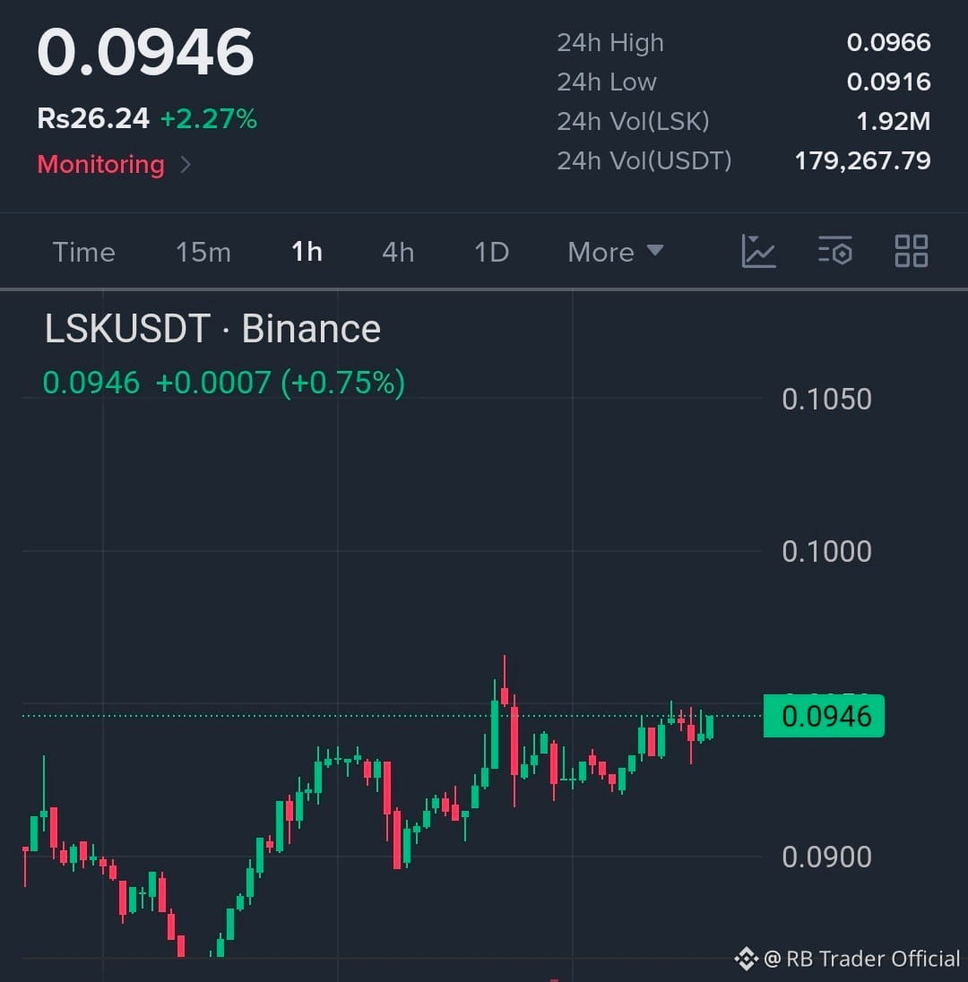Screen dimensions: 968x982
Task: Click the +2.27% change value
Action: [x=209, y=118]
